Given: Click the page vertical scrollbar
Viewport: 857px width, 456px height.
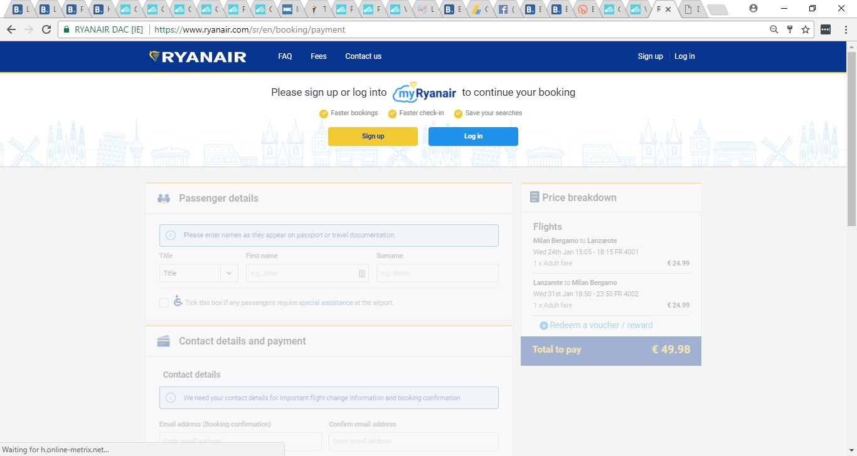Looking at the screenshot, I should (851, 138).
